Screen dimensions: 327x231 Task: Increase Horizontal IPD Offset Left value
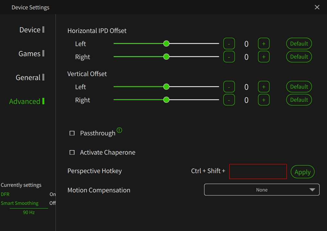pos(263,44)
